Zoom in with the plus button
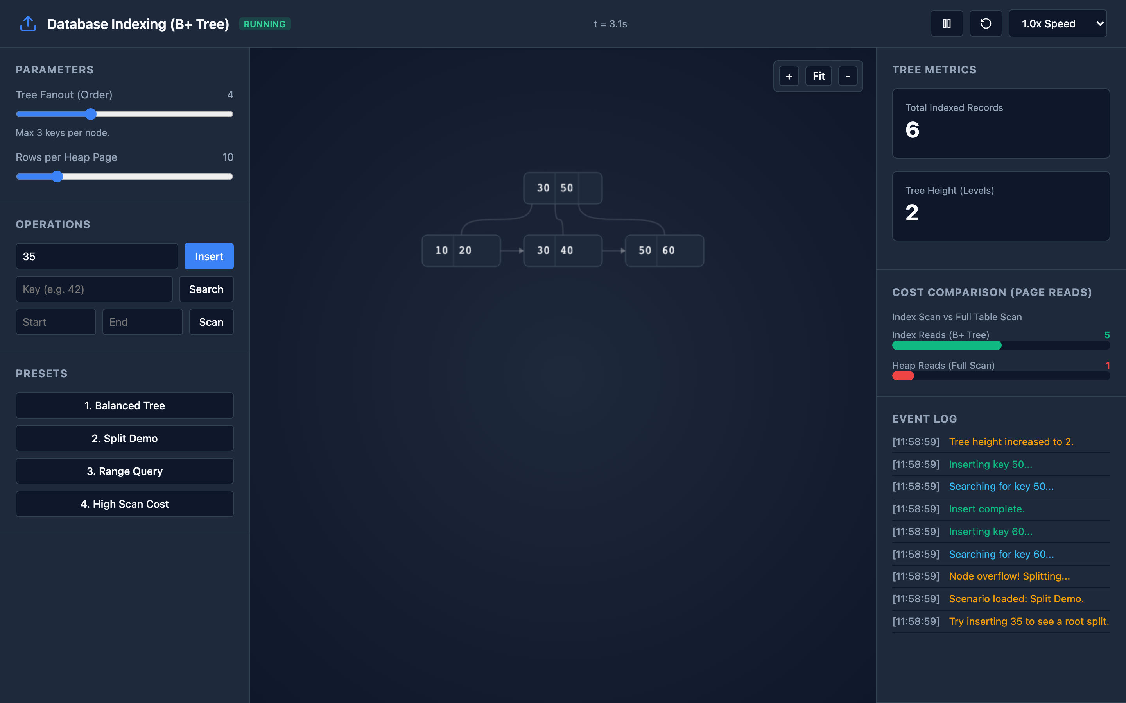The width and height of the screenshot is (1126, 703). (789, 76)
